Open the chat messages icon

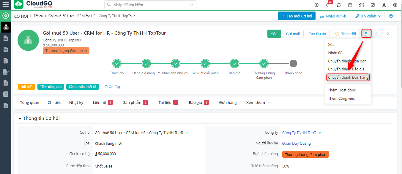339,5
